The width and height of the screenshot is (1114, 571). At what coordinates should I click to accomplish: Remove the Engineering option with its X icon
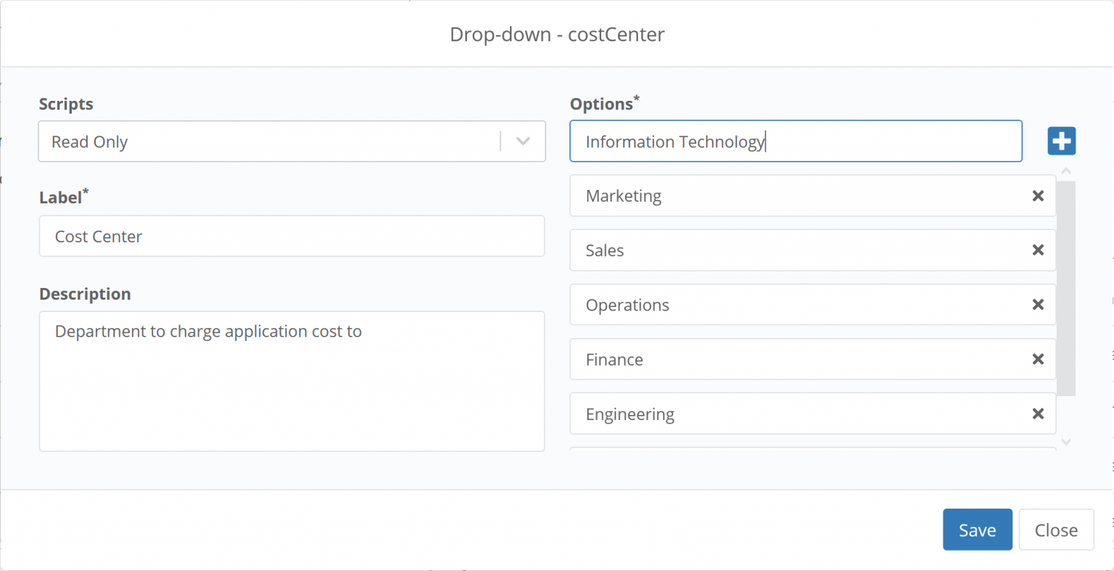click(1038, 413)
